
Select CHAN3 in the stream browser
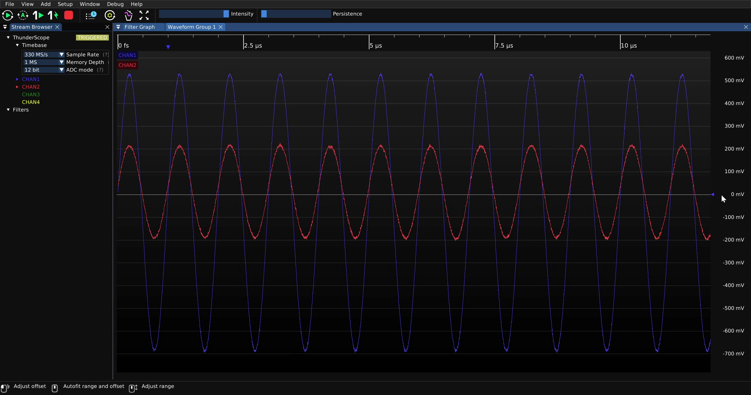click(x=31, y=94)
